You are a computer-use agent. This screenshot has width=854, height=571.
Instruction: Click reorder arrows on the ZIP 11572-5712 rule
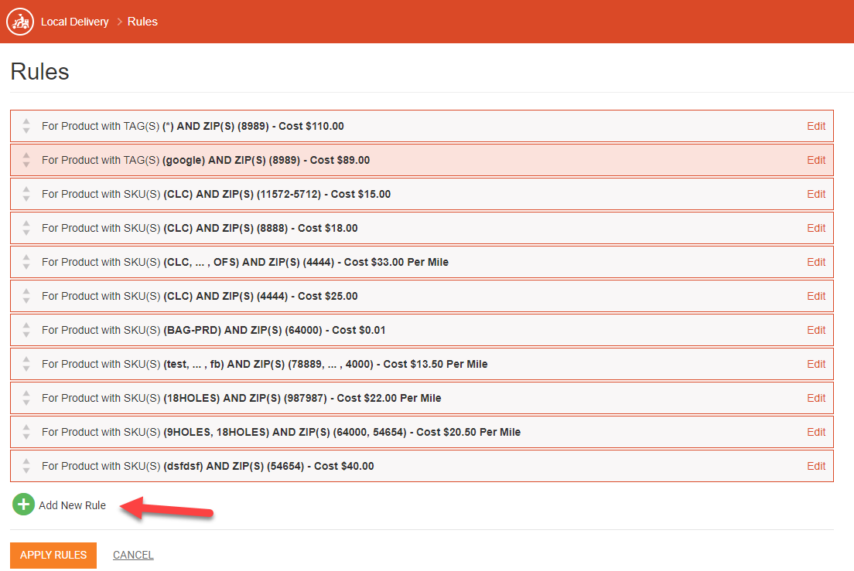pos(26,194)
